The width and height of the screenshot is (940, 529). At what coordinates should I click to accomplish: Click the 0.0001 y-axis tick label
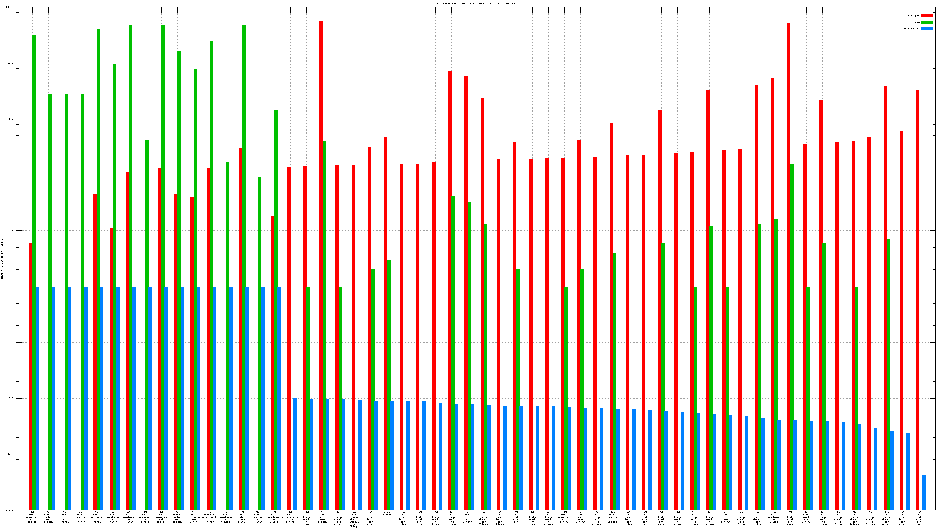(x=11, y=510)
